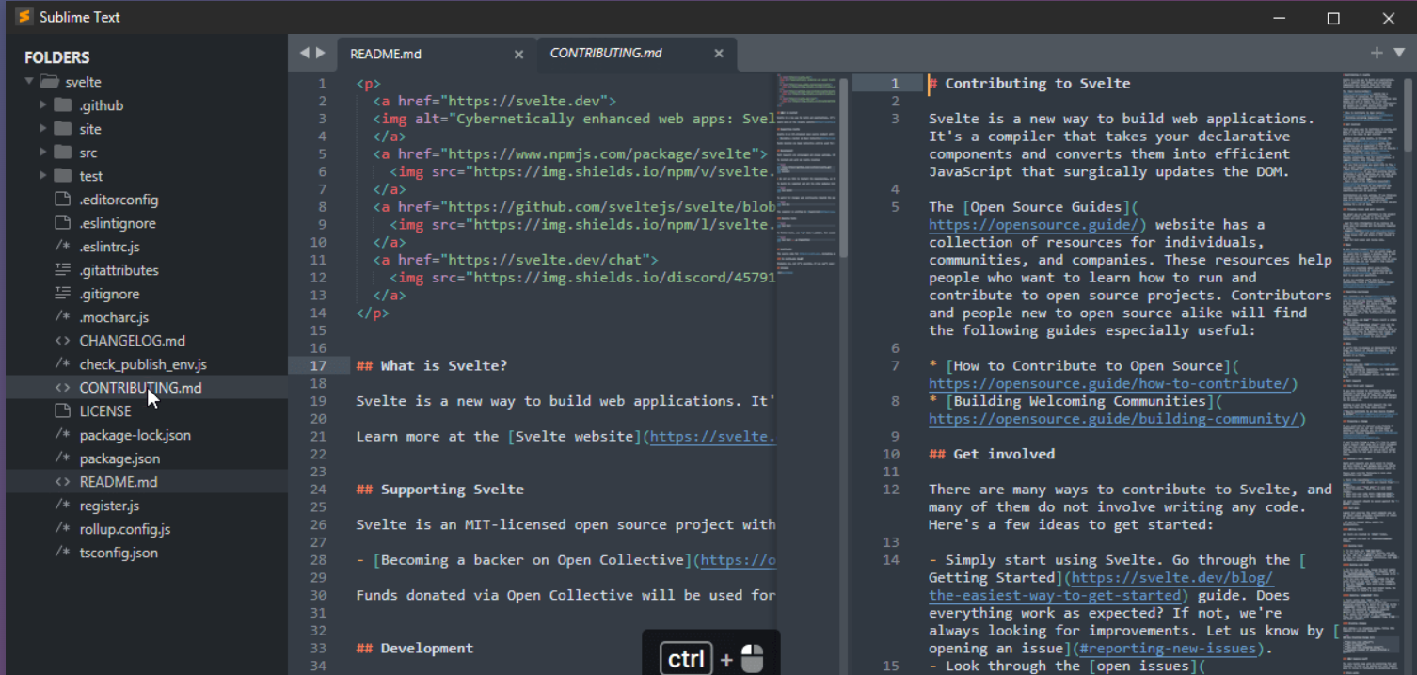Click the CONTRIBUTING.md markup icon in sidebar
Viewport: 1417px width, 675px height.
pyautogui.click(x=63, y=388)
